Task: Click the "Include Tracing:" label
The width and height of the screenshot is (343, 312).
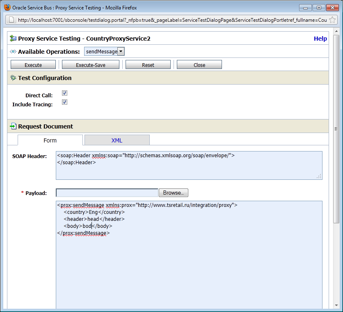Action: click(32, 104)
